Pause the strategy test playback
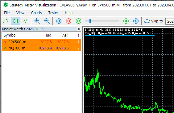Image resolution: width=174 pixels, height=113 pixels. coord(59,21)
